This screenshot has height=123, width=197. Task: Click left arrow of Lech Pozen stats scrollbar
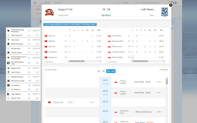tap(132, 61)
